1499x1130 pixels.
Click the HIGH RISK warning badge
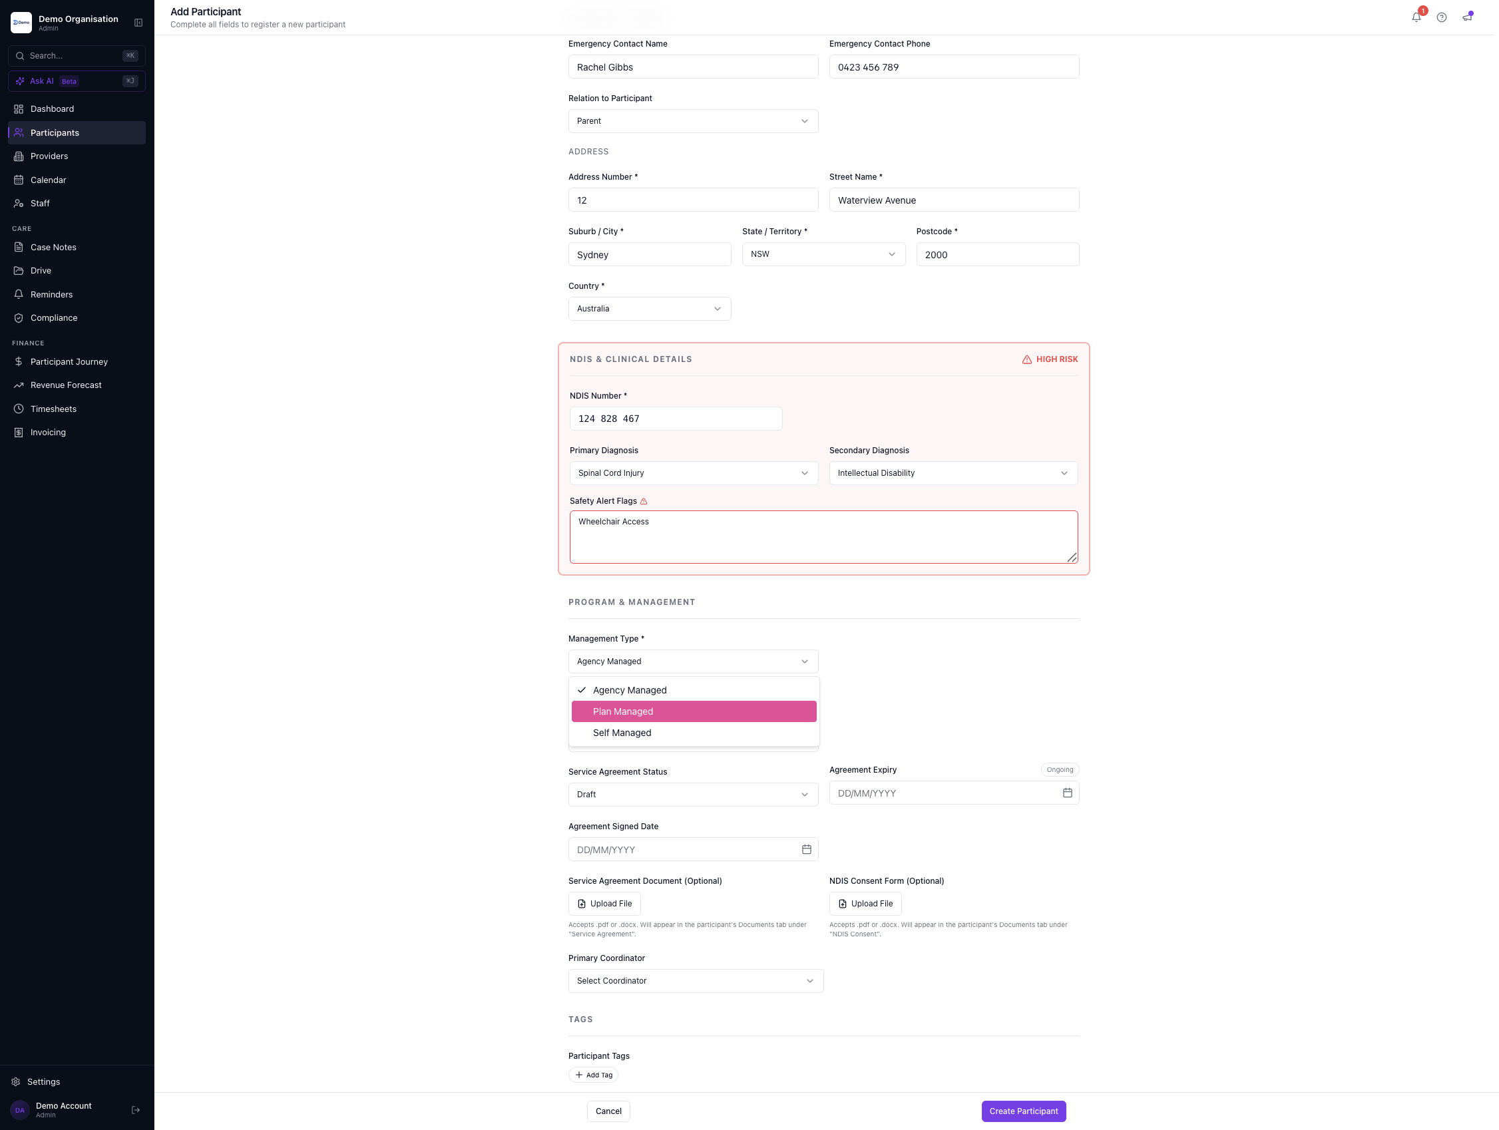point(1050,360)
